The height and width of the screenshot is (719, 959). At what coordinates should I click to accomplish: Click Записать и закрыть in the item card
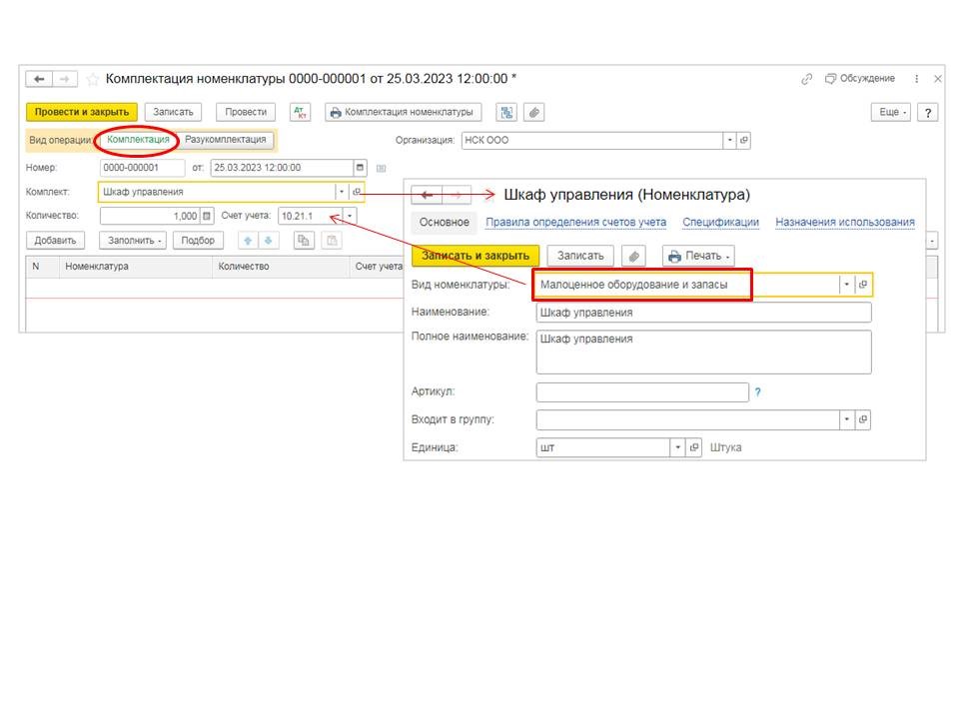pos(476,256)
